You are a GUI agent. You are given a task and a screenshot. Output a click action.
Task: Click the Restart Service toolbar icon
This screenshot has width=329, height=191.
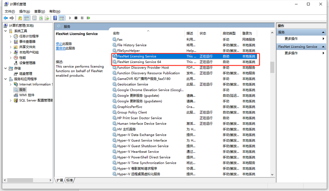[x=88, y=18]
